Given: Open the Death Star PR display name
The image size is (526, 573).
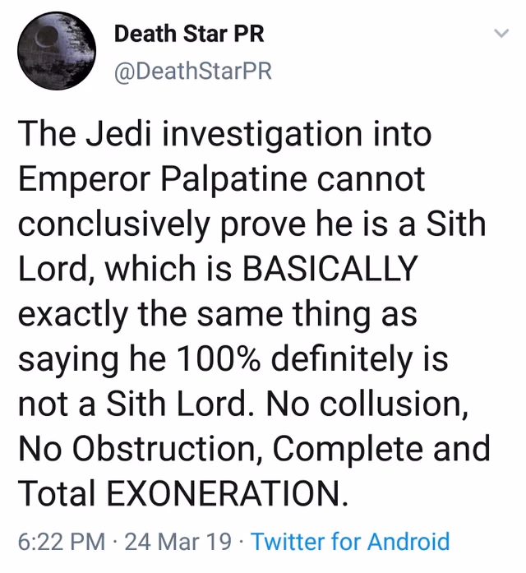Looking at the screenshot, I should pyautogui.click(x=189, y=34).
